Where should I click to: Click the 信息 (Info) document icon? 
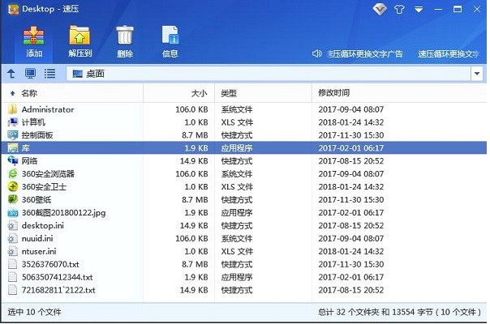point(170,35)
